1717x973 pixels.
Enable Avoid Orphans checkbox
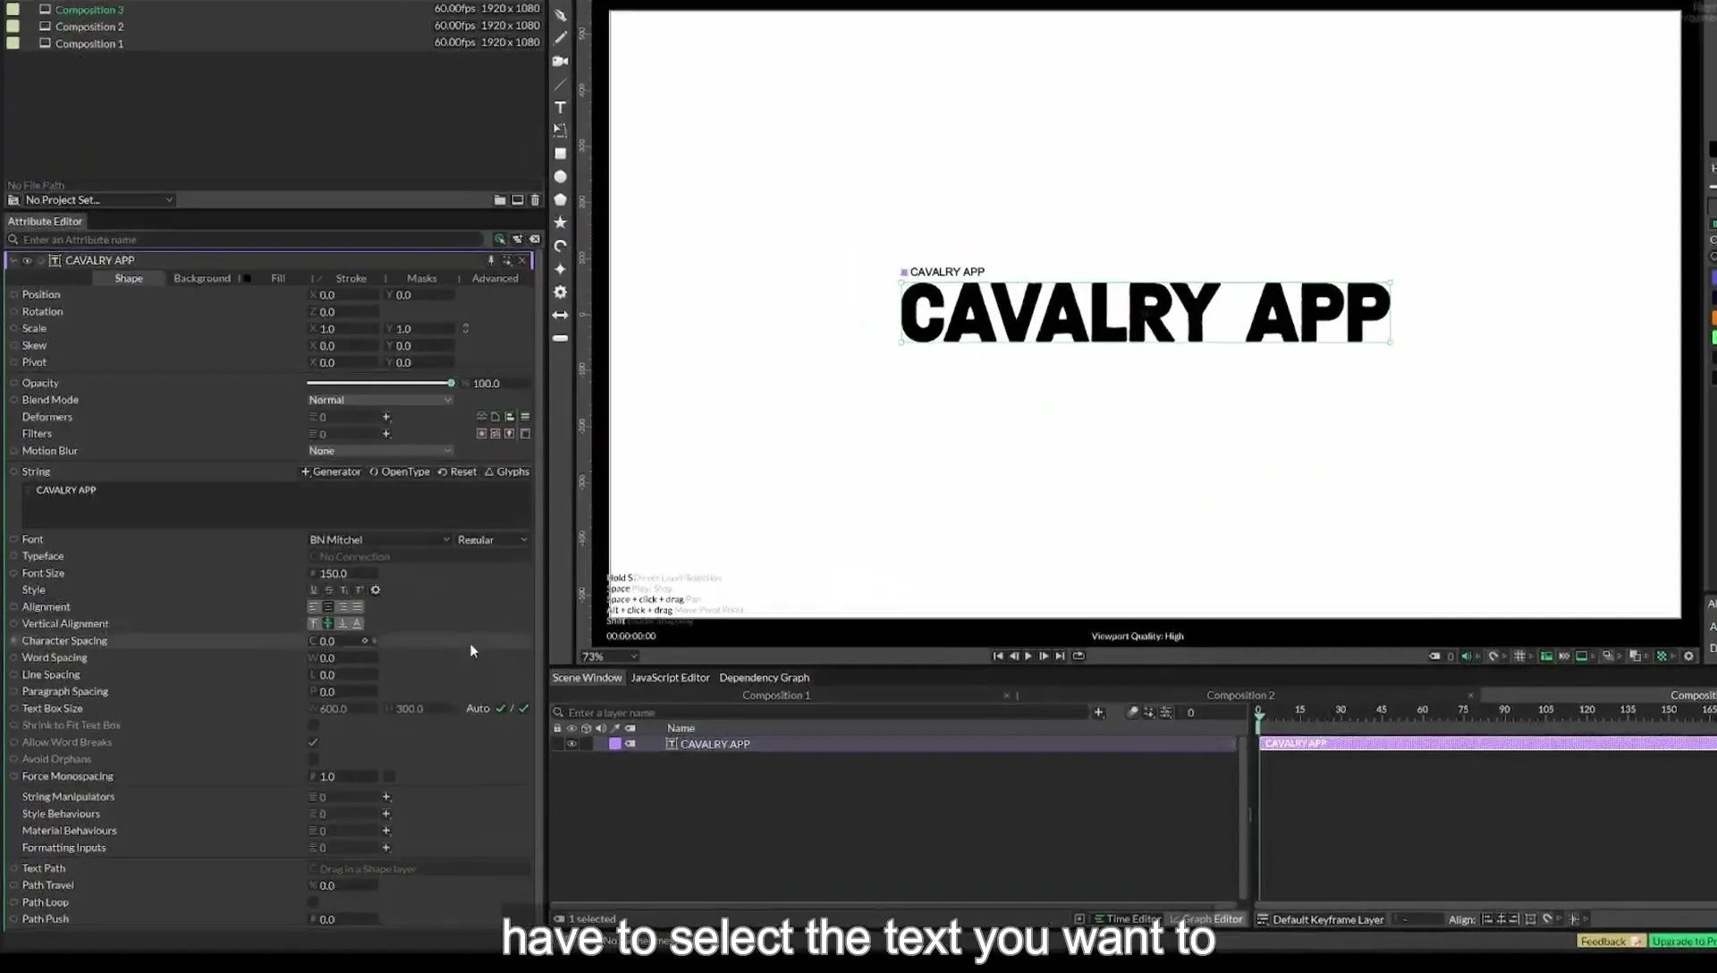tap(313, 759)
